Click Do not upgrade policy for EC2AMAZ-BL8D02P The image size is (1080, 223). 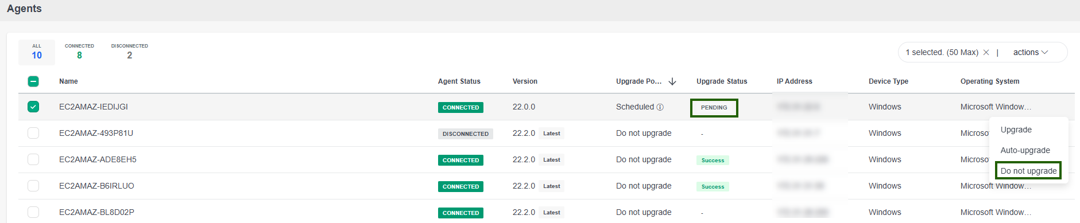644,212
